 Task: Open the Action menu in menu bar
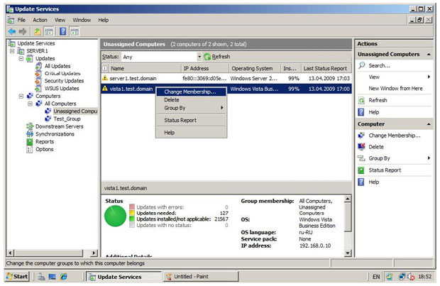(40, 20)
